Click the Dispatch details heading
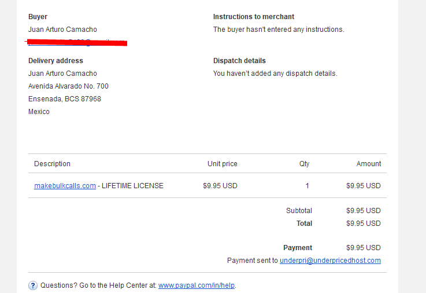Image resolution: width=426 pixels, height=293 pixels. 239,61
